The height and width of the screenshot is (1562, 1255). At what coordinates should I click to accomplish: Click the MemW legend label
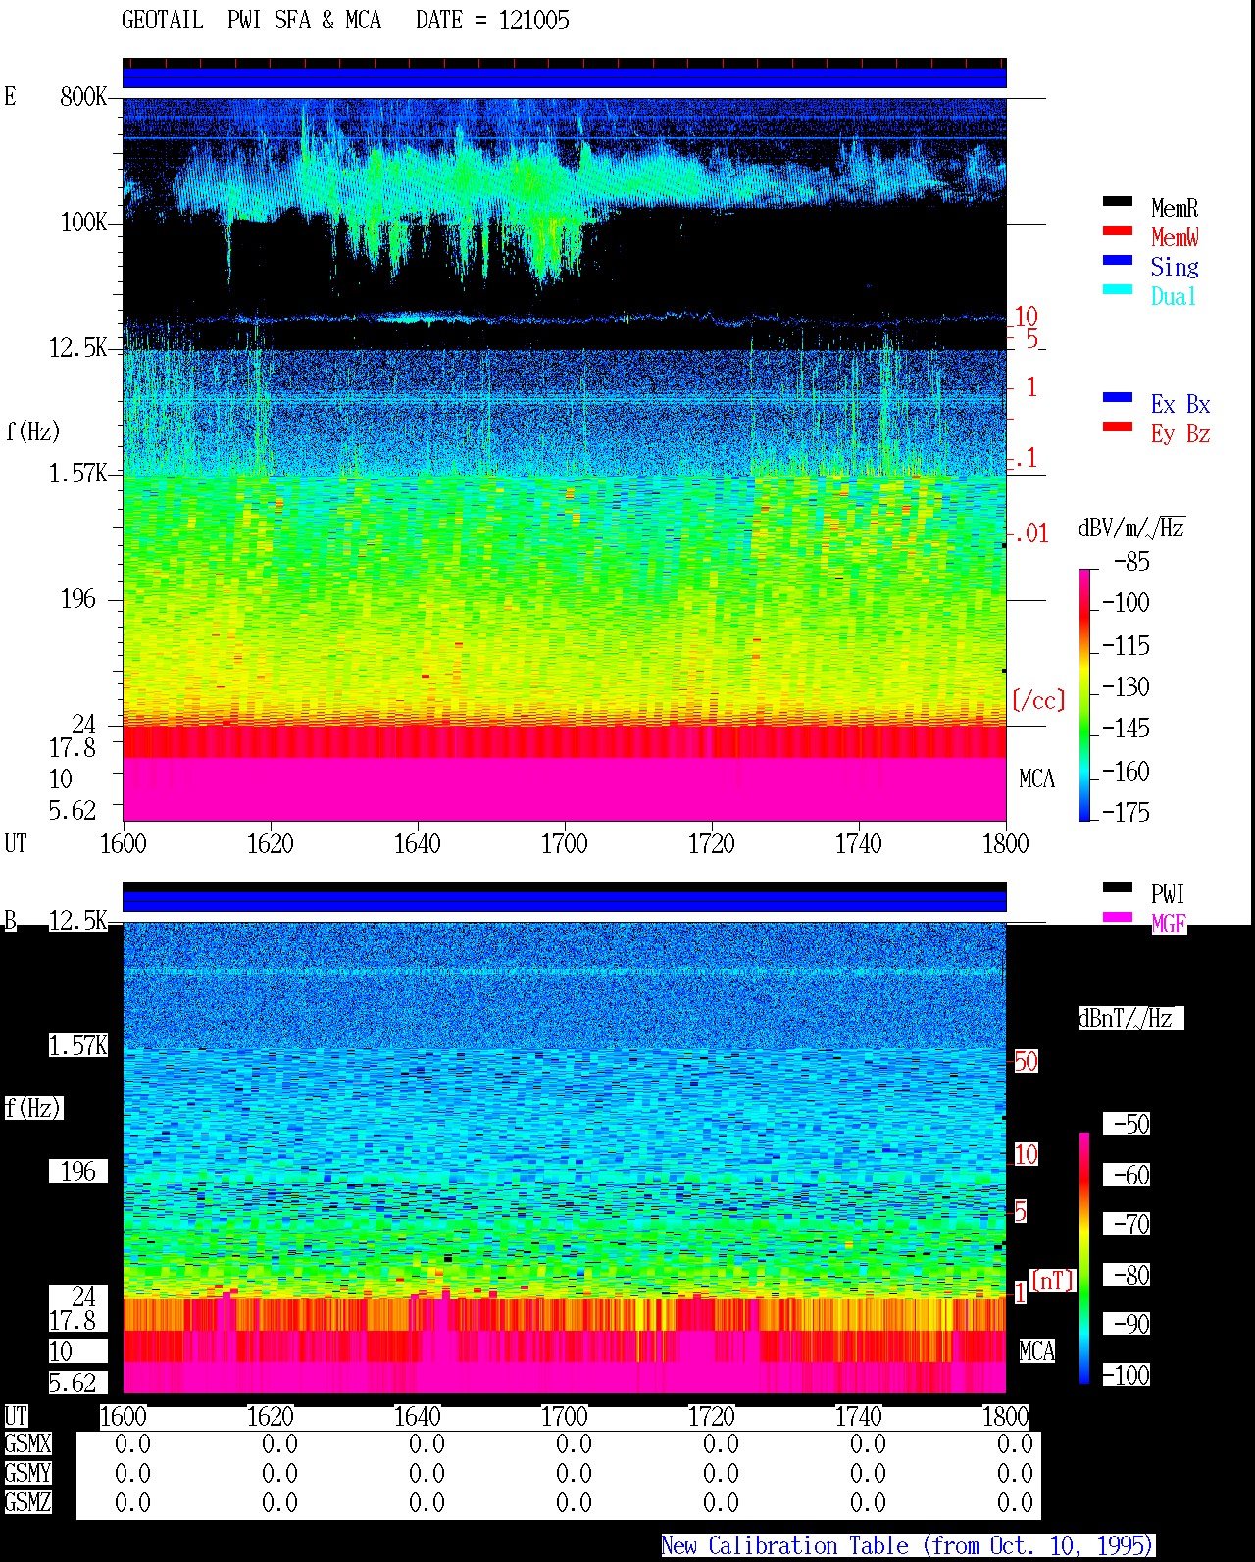point(1175,237)
